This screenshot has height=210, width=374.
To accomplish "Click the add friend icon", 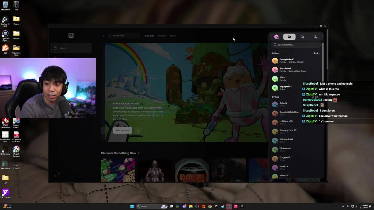I will coord(315,37).
